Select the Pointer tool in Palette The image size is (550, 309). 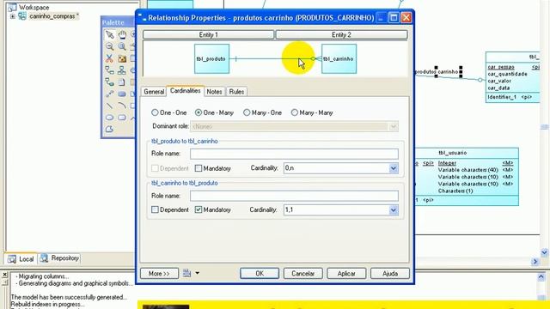109,34
